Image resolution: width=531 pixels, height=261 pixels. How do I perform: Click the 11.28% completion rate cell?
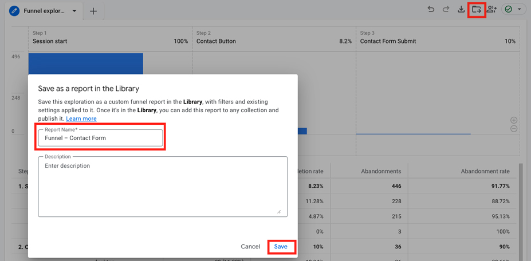[313, 201]
